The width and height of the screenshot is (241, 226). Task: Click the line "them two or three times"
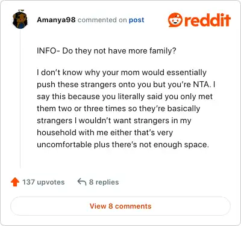119,109
